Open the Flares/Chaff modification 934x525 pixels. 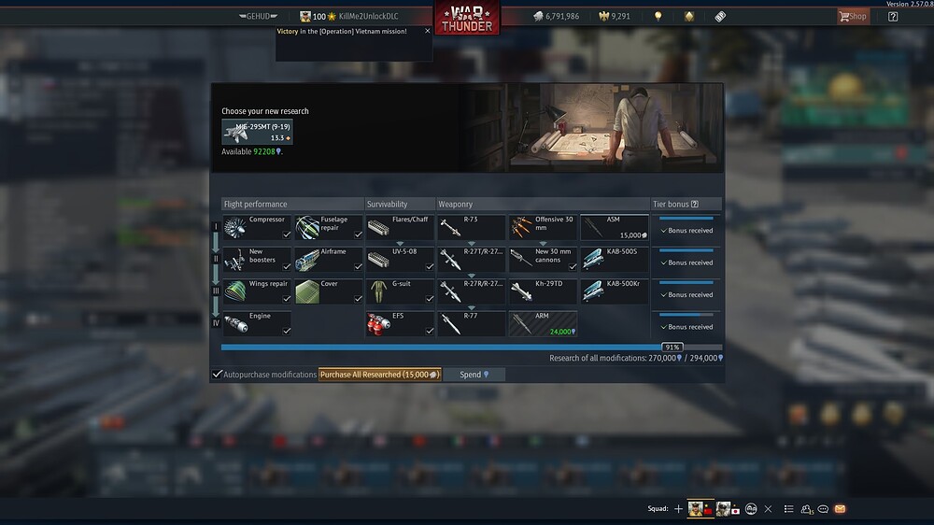tap(400, 228)
